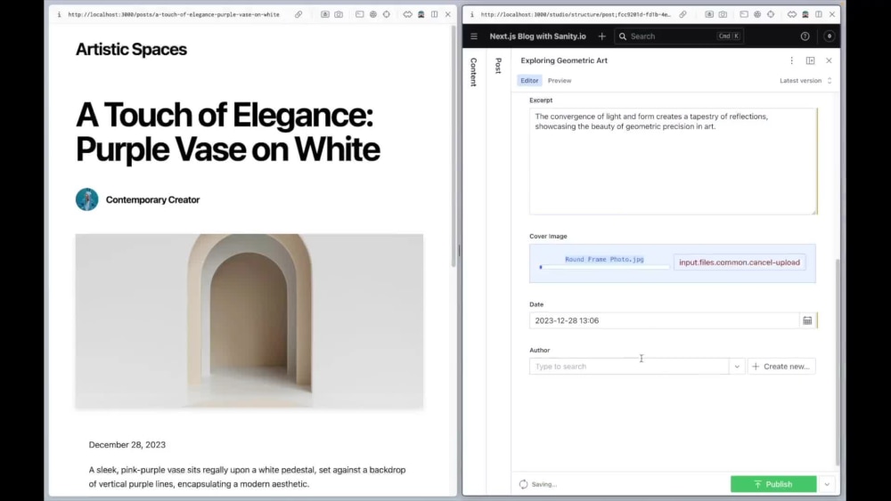Viewport: 891px width, 501px height.
Task: Click the site info icon in the blog window address bar
Action: coord(59,15)
